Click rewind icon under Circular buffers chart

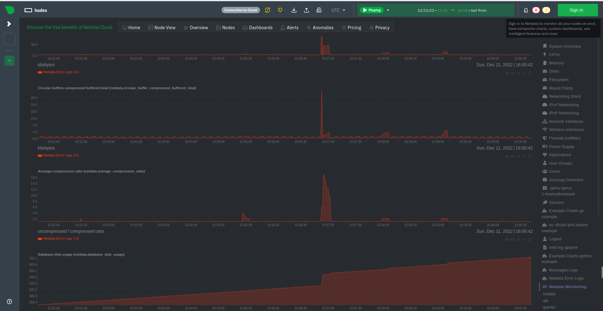[x=507, y=156]
